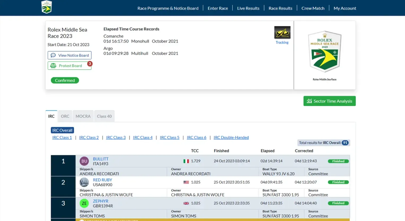Switch to the Class 40 tab
This screenshot has height=221, width=405.
point(104,116)
